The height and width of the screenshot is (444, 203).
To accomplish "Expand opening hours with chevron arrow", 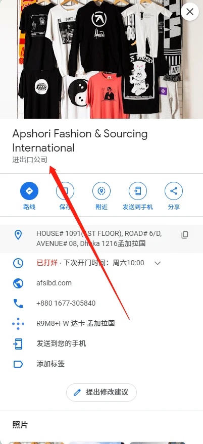I will click(158, 263).
